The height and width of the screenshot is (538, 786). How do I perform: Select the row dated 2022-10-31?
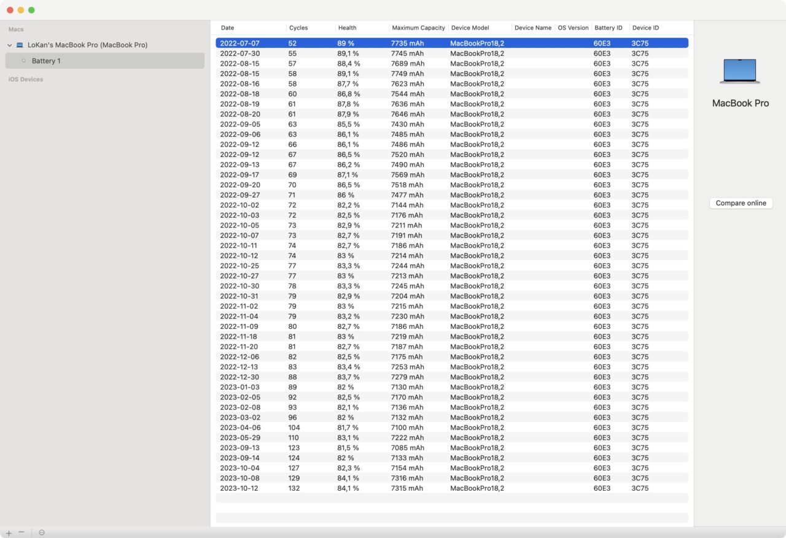point(452,296)
